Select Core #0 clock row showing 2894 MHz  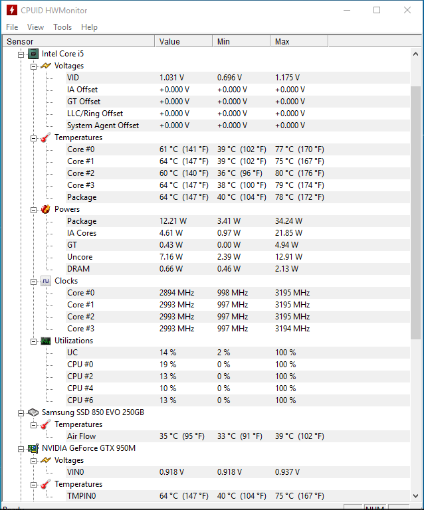(237, 293)
